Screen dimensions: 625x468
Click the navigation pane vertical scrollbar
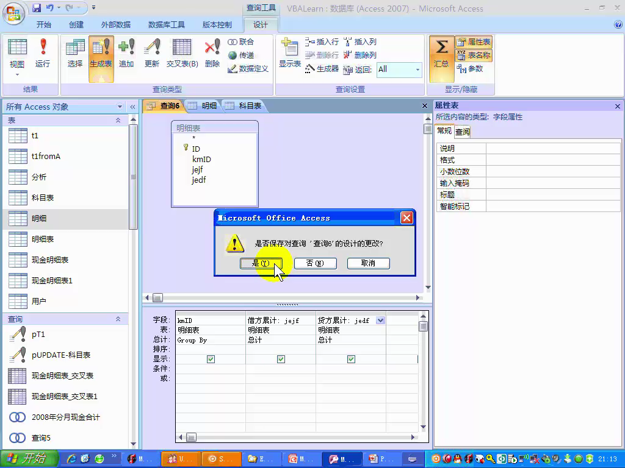click(x=133, y=177)
